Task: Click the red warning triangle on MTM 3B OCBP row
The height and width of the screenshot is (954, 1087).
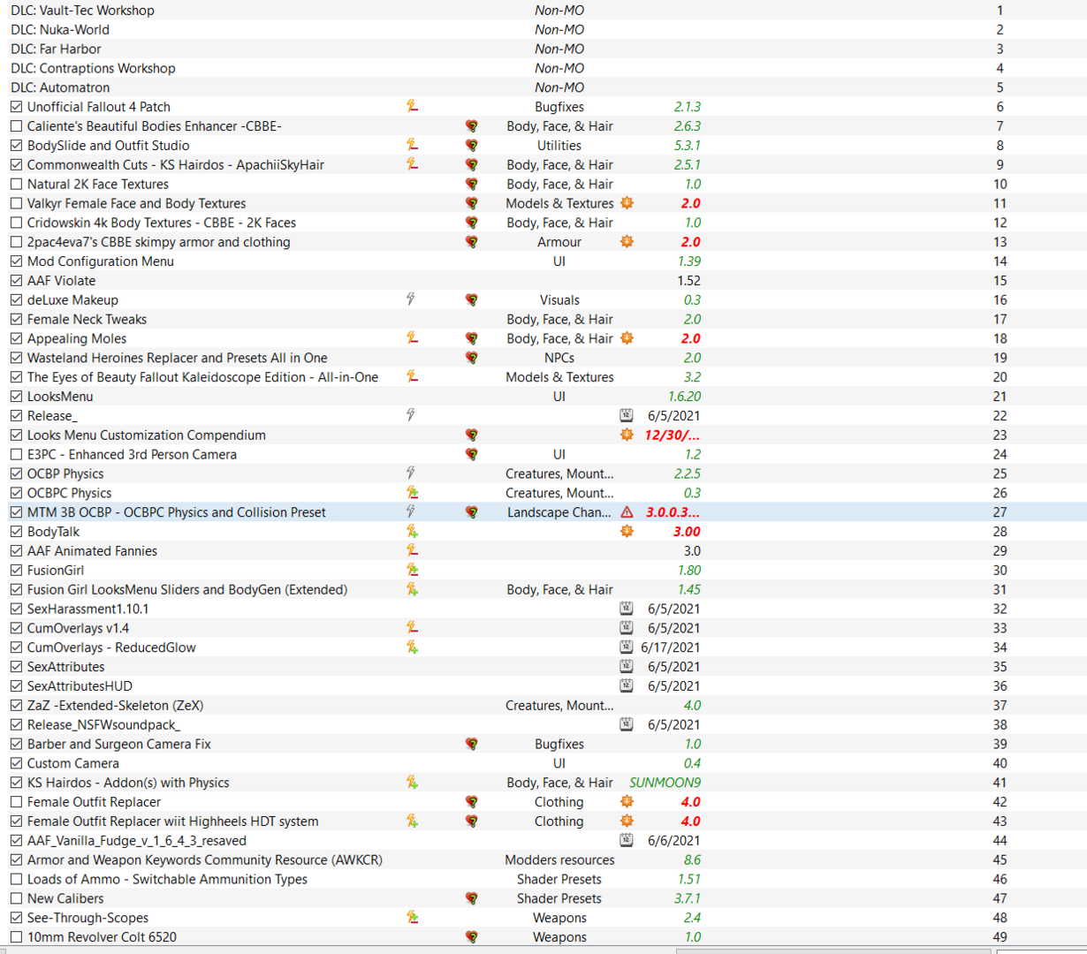Action: (x=627, y=512)
